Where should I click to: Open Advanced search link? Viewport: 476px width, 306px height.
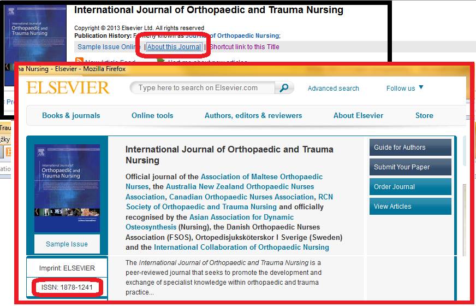[x=333, y=89]
